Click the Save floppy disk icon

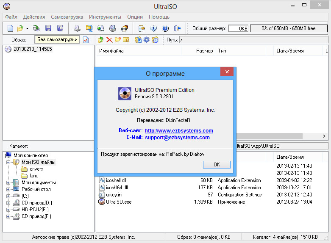48,28
